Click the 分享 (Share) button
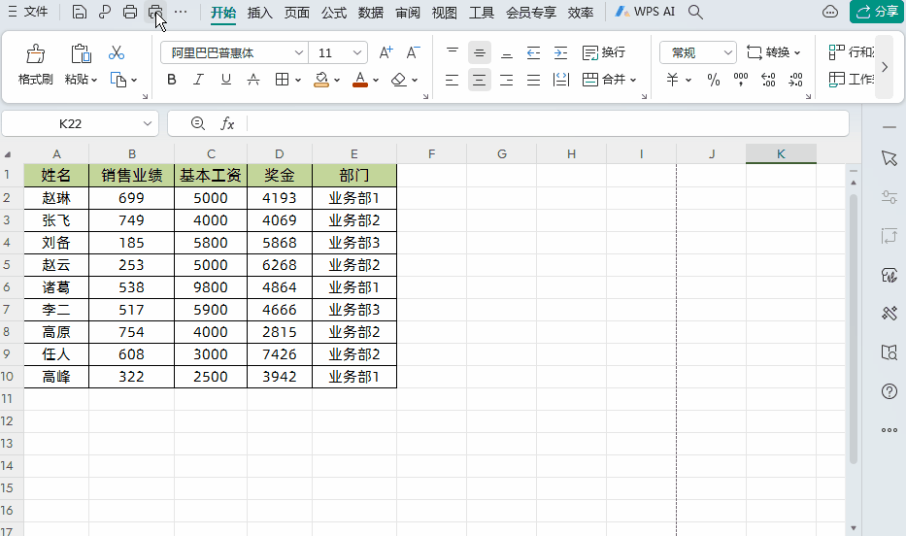 (x=874, y=12)
